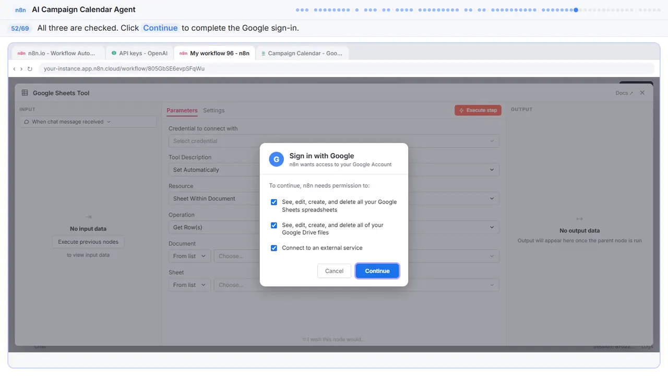
Task: Click the output arrow icon above No output data
Action: click(579, 219)
